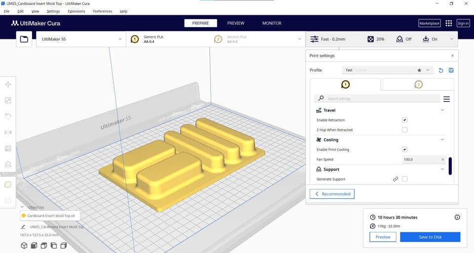Toggle Z Hop When Retracted checkbox
Image resolution: width=474 pixels, height=253 pixels.
tap(404, 130)
